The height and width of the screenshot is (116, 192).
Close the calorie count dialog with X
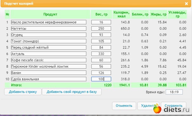pos(186,3)
